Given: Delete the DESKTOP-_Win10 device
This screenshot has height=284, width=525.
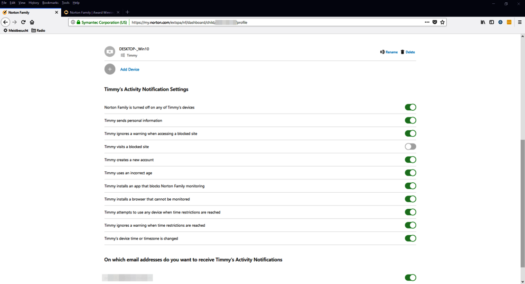Looking at the screenshot, I should 408,52.
